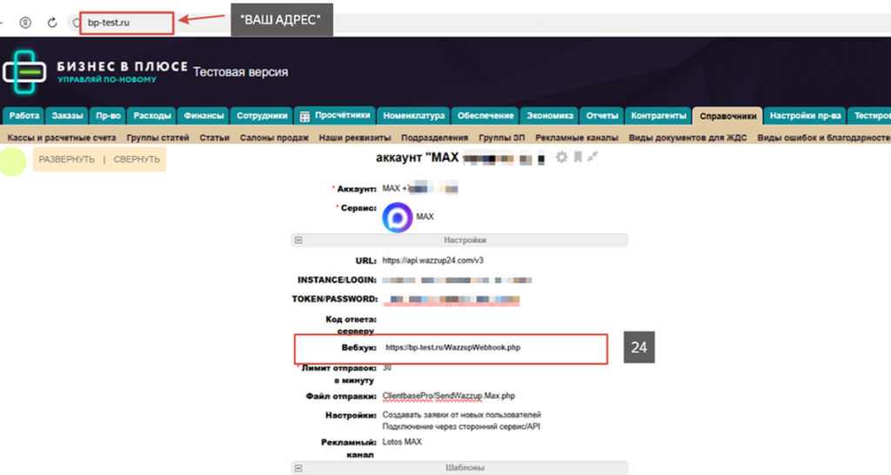Click the table icon on Просчётчики tab

pyautogui.click(x=305, y=116)
